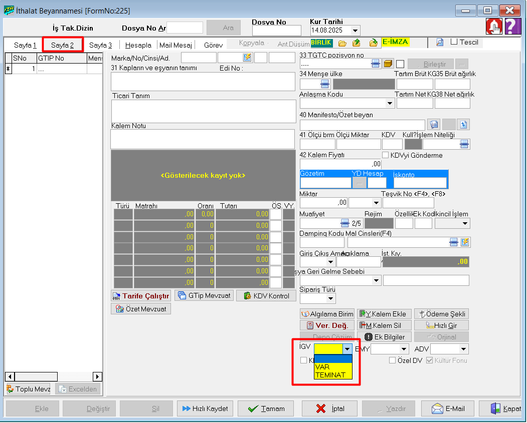Click Tarife Çalıştır button
Image resolution: width=527 pixels, height=423 pixels.
pos(141,296)
